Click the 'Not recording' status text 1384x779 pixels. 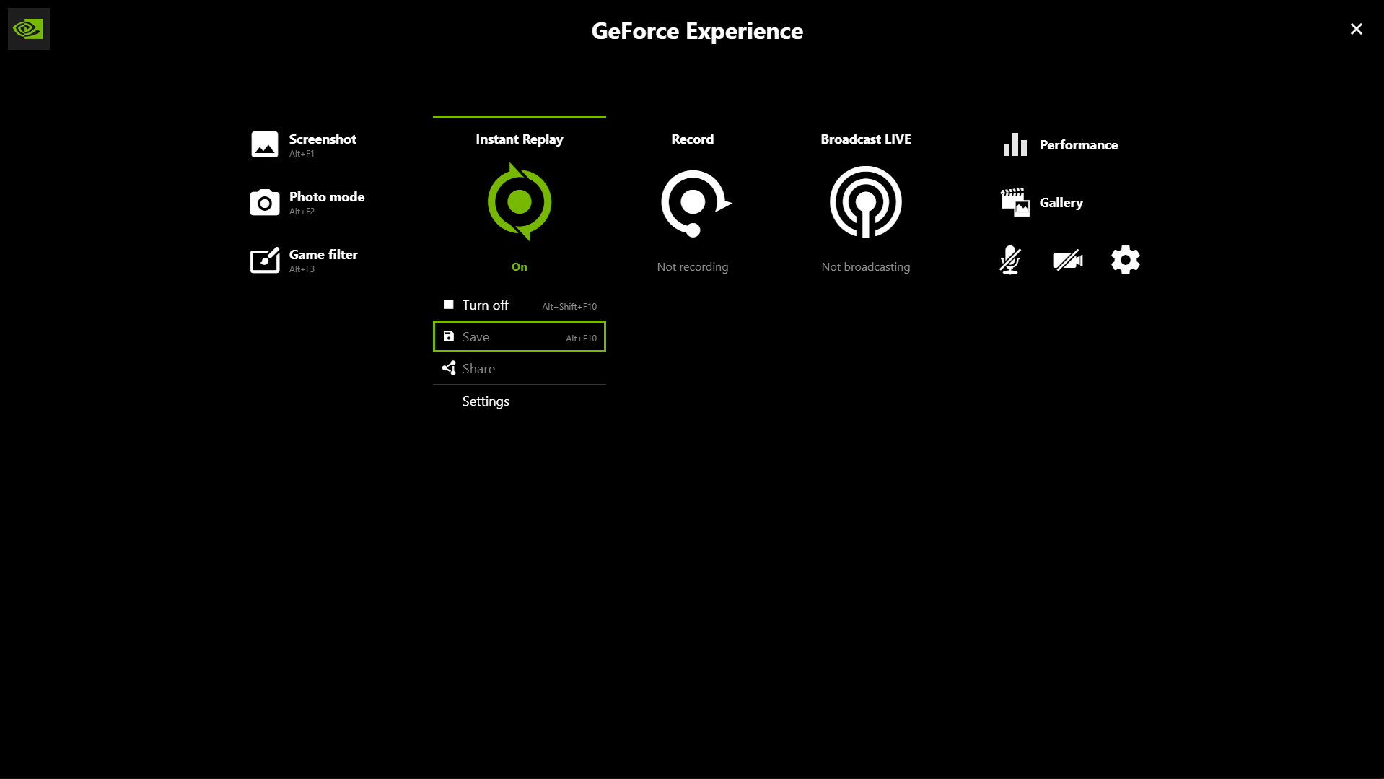(693, 267)
